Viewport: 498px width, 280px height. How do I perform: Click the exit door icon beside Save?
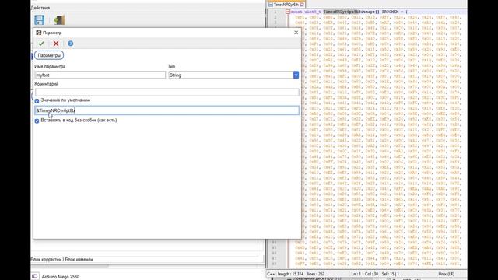[x=59, y=19]
